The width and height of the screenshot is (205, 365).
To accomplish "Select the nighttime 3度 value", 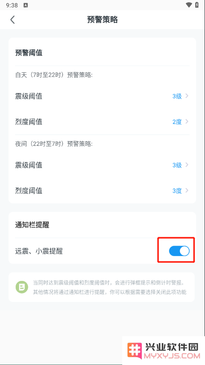I will pyautogui.click(x=177, y=191).
